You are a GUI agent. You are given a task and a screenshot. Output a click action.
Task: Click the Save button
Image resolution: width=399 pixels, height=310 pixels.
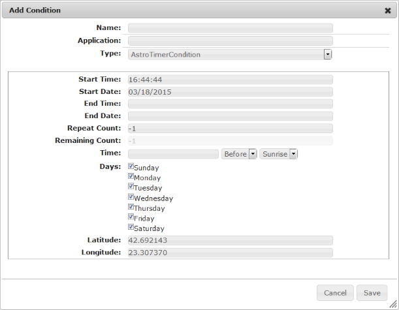point(372,293)
